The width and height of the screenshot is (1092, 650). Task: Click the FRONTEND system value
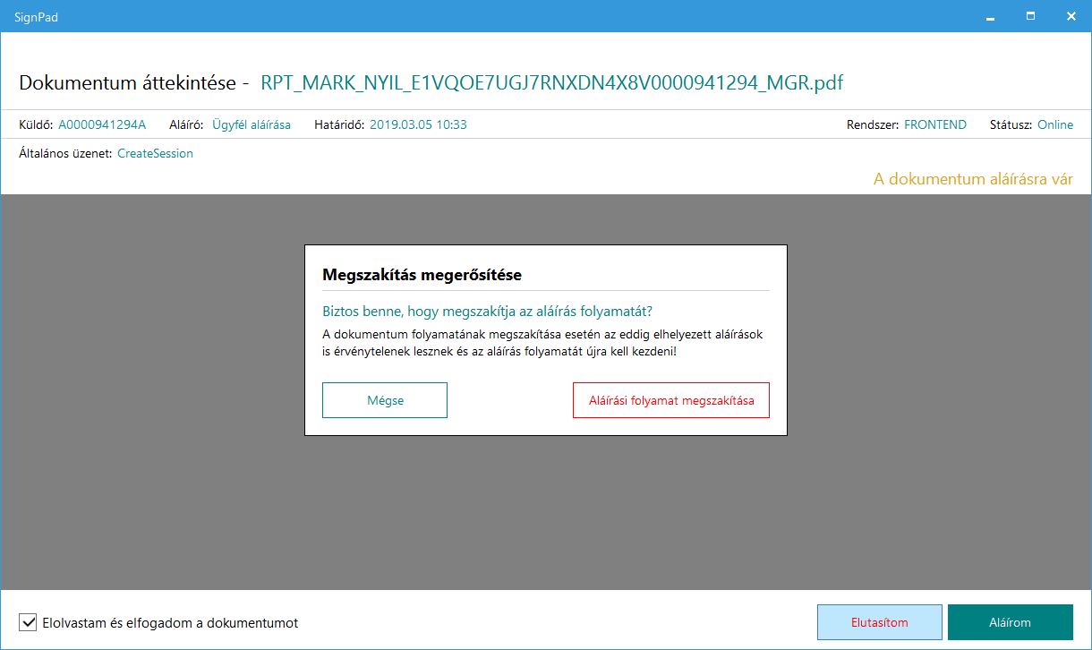(934, 124)
